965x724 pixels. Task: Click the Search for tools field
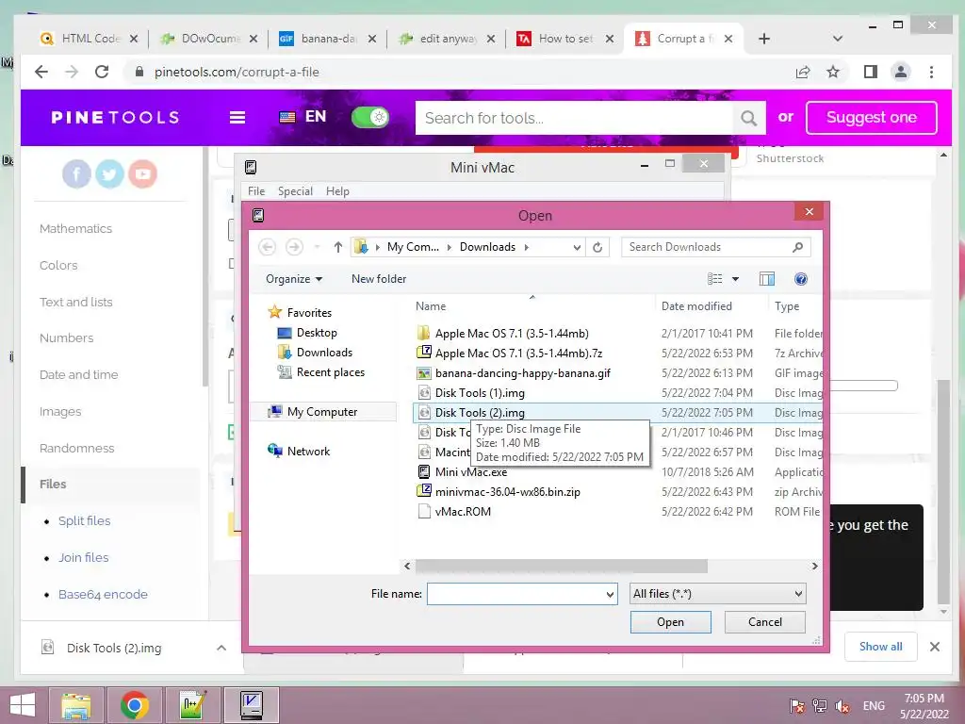(x=574, y=118)
